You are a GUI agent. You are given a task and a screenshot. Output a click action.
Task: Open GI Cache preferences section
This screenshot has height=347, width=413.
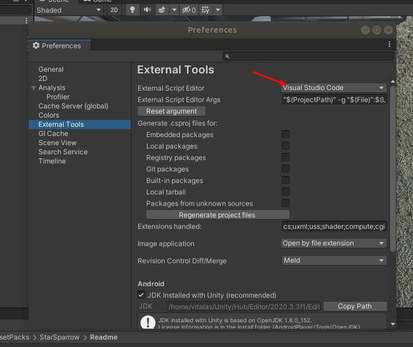53,134
